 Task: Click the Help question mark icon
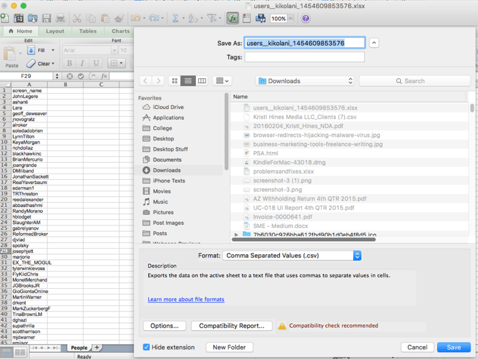click(305, 18)
